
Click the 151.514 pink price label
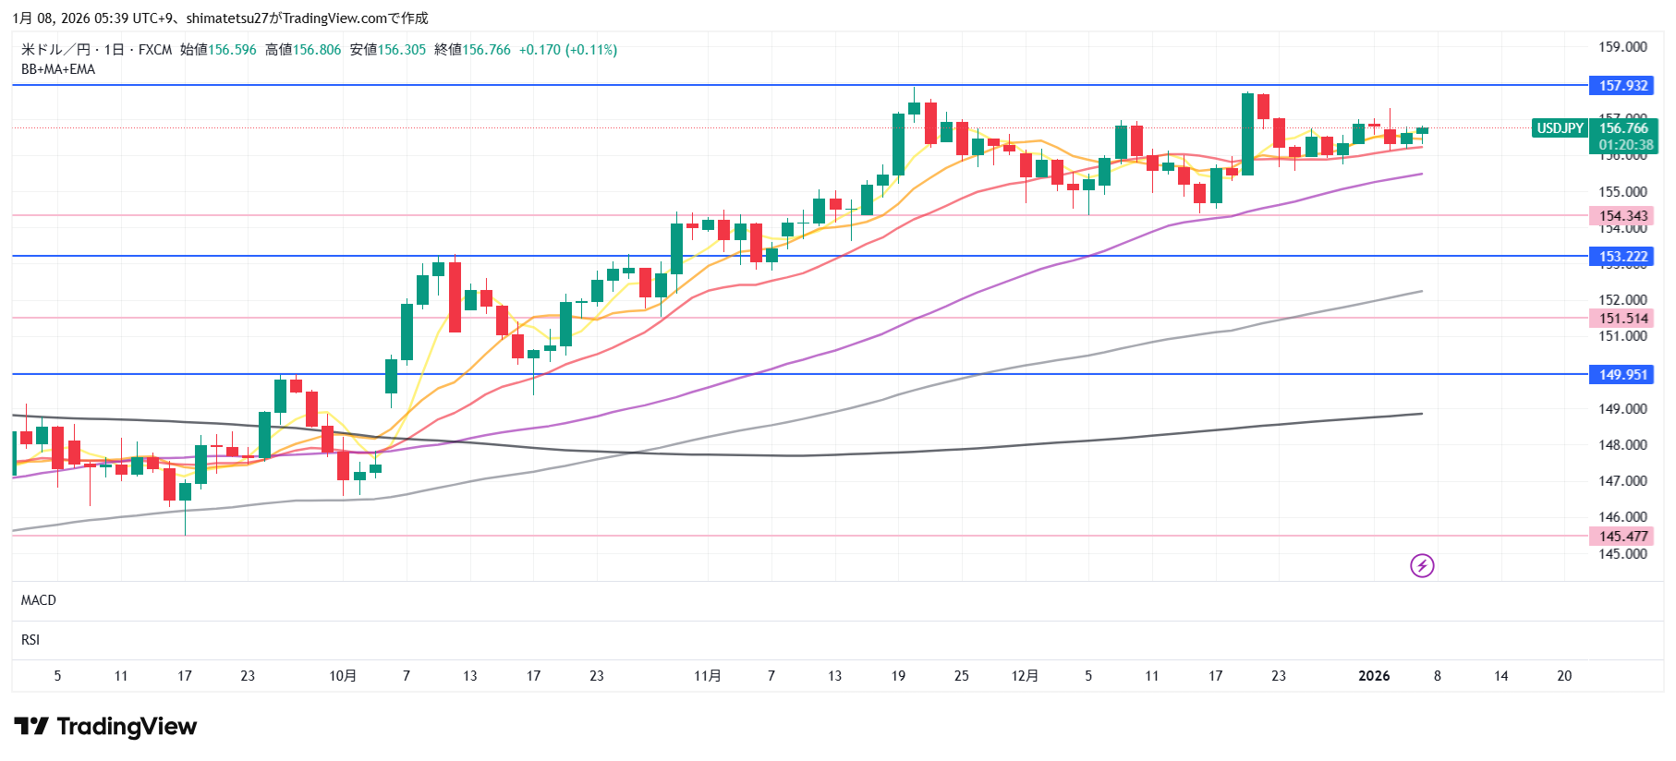pyautogui.click(x=1622, y=319)
